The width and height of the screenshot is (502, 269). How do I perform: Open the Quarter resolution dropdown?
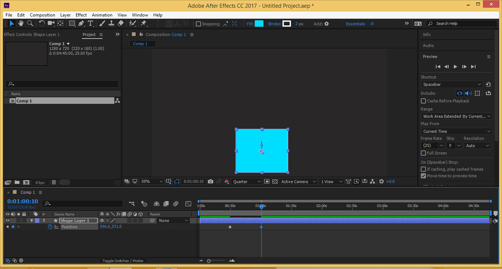click(247, 182)
